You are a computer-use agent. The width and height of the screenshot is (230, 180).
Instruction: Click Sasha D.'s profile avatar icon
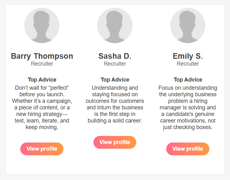tap(115, 26)
